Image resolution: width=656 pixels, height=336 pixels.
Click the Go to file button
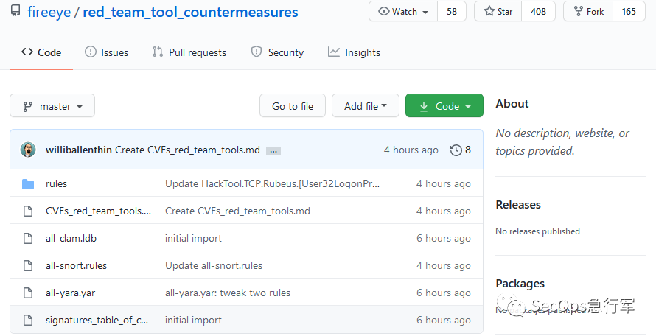tap(293, 106)
